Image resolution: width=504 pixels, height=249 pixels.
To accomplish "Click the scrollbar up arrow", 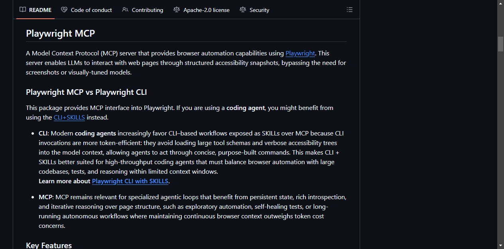I will point(500,3).
